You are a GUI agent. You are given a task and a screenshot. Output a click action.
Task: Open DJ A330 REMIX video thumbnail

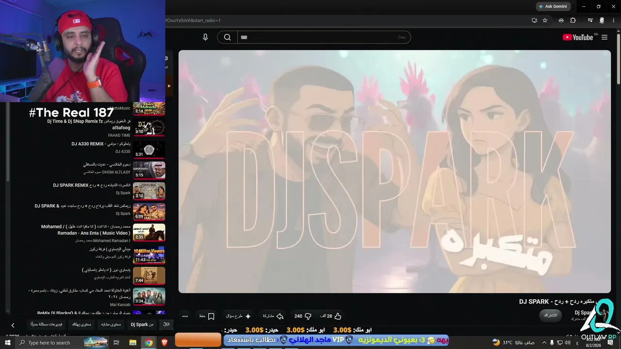(149, 149)
